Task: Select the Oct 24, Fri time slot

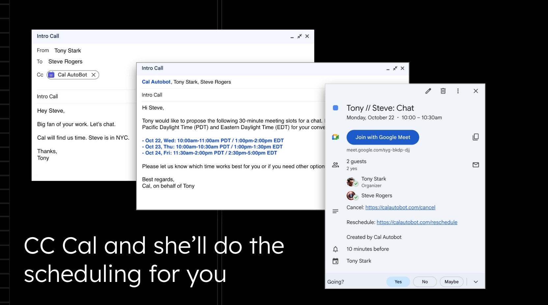Action: (209, 153)
